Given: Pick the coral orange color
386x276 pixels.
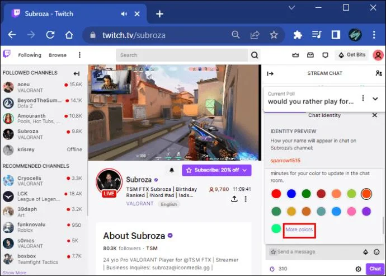Looking at the screenshot, I should coord(336,194).
